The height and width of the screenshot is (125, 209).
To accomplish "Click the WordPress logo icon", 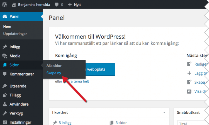I will point(4,5).
